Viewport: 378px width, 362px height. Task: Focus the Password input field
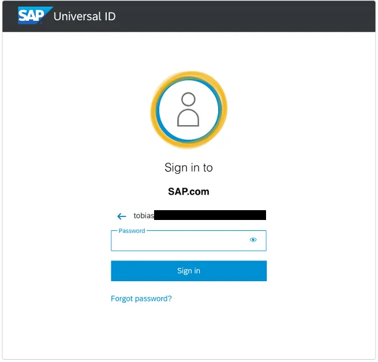[179, 241]
